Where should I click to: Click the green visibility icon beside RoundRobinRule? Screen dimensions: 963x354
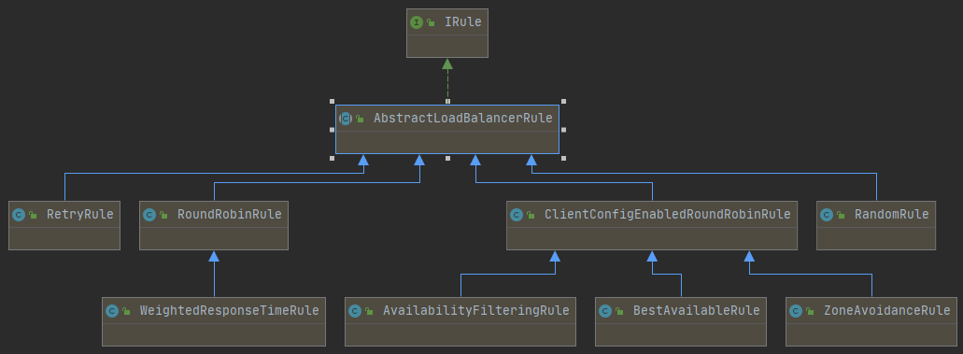(163, 215)
